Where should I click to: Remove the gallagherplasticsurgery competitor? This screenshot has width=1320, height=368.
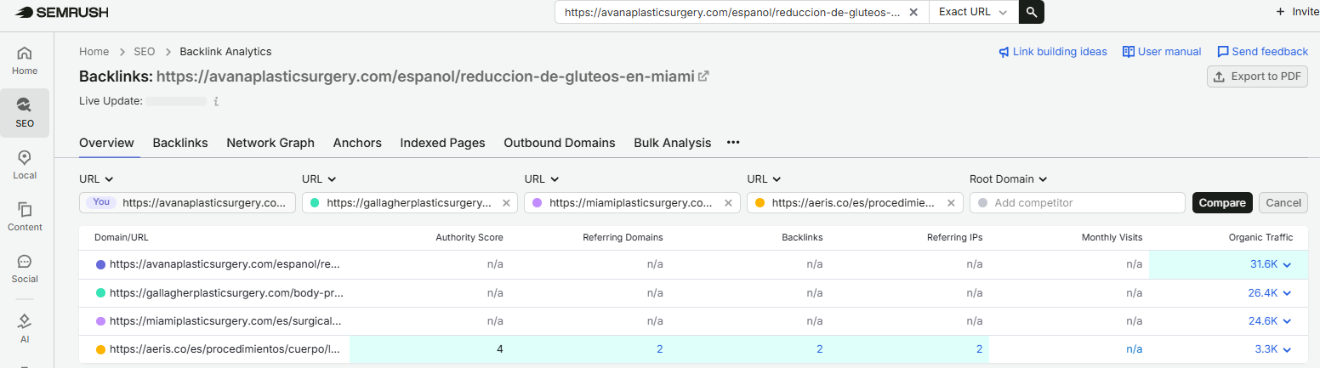pyautogui.click(x=506, y=203)
